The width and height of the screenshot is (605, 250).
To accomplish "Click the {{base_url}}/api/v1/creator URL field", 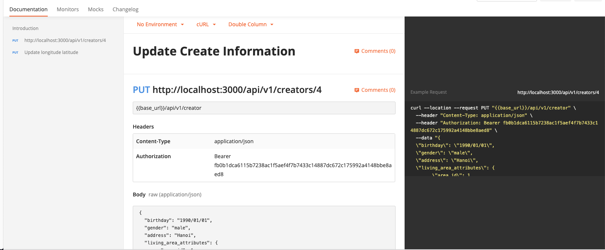I will click(264, 108).
